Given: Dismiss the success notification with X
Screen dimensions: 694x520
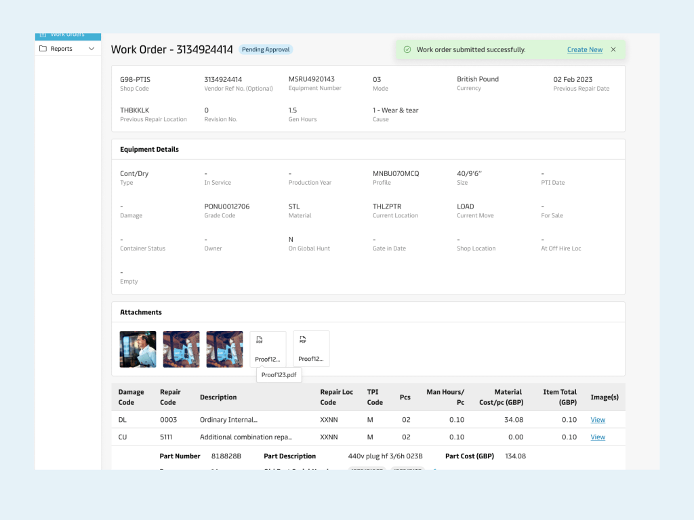Looking at the screenshot, I should click(613, 49).
